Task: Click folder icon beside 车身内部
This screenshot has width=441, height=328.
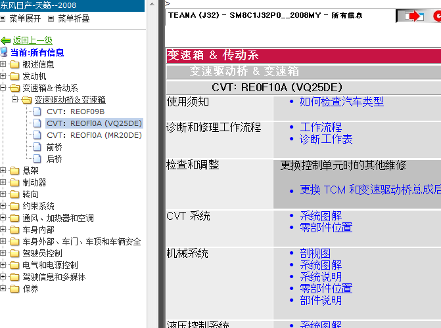Action: (14, 230)
